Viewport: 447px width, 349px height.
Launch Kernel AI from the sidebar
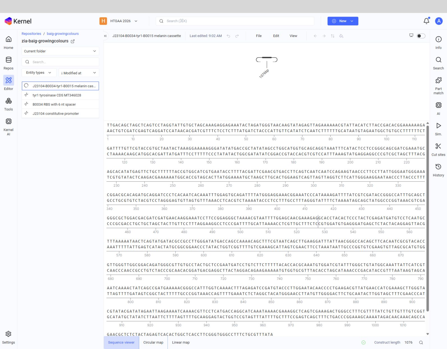pyautogui.click(x=8, y=127)
